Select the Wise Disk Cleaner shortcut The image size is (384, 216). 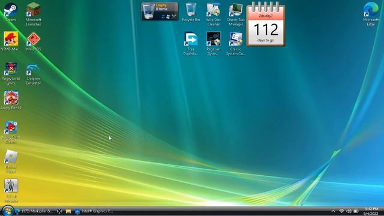[x=213, y=14]
